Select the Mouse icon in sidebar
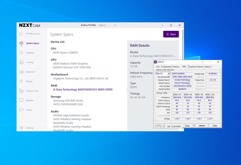The width and height of the screenshot is (241, 165). (21, 81)
